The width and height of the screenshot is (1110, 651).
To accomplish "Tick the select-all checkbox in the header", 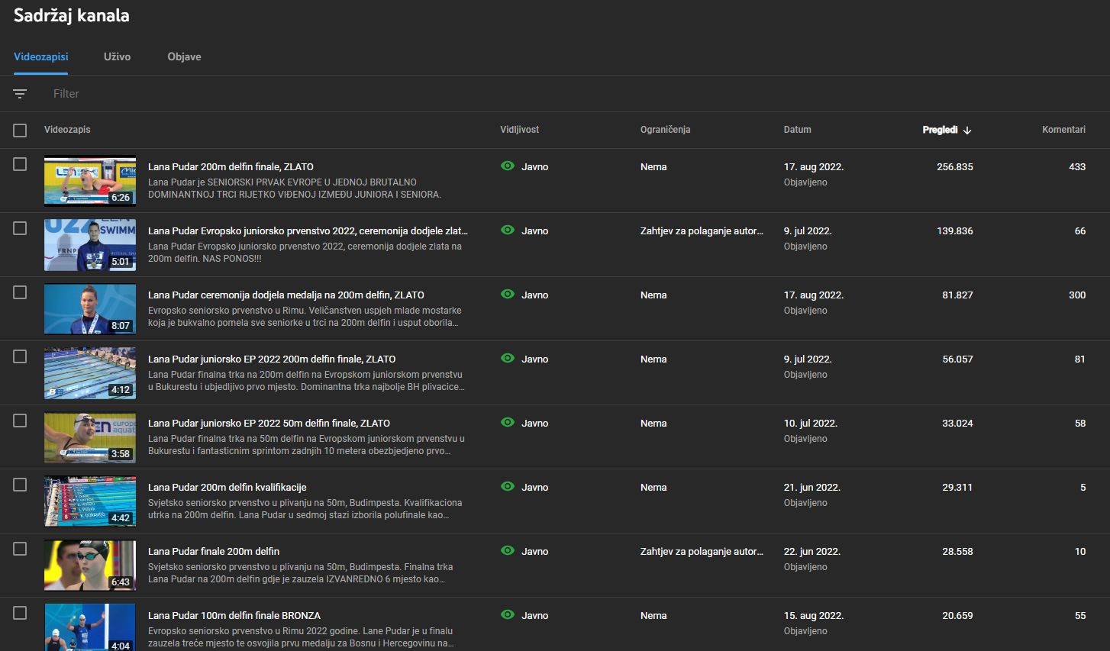I will click(x=20, y=131).
